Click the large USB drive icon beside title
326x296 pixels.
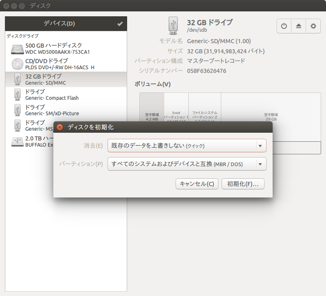pyautogui.click(x=173, y=26)
